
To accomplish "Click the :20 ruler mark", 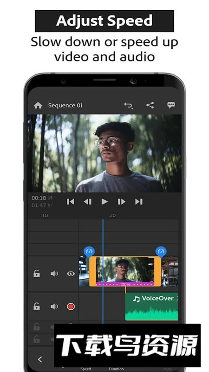I will coord(112,215).
